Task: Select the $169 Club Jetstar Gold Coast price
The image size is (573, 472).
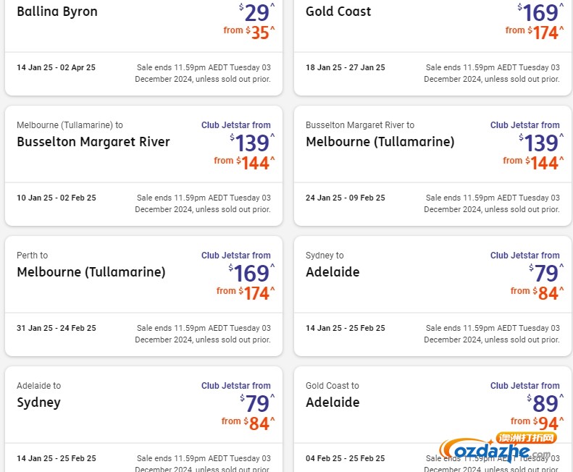Action: (541, 12)
